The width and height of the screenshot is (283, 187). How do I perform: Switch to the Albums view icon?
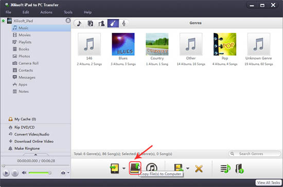90,23
